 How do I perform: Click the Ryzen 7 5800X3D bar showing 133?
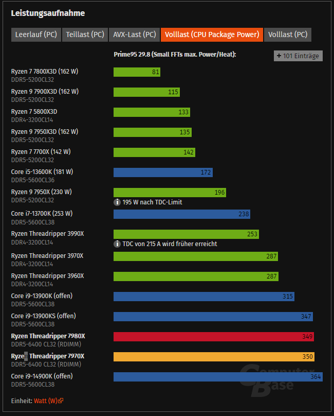(152, 112)
